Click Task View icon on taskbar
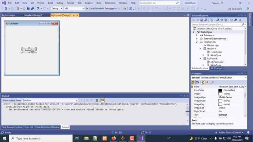The width and height of the screenshot is (253, 142). coord(77,138)
